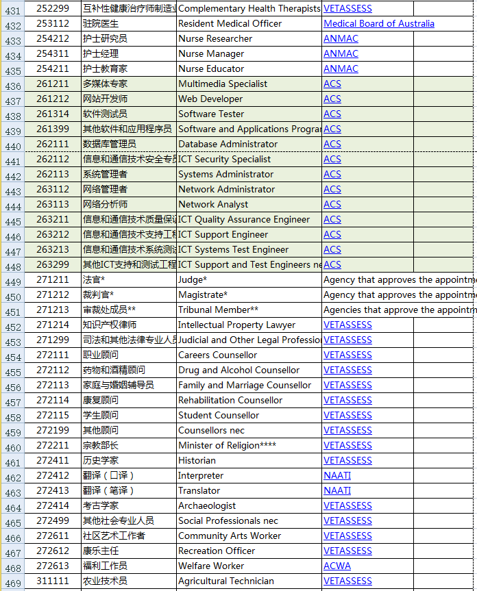Open VETASSESS link for Intellectual Property Lawyer

click(347, 325)
